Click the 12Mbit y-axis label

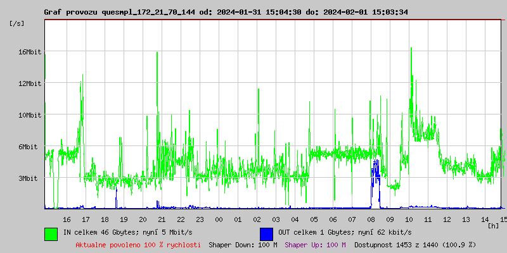tap(29, 83)
